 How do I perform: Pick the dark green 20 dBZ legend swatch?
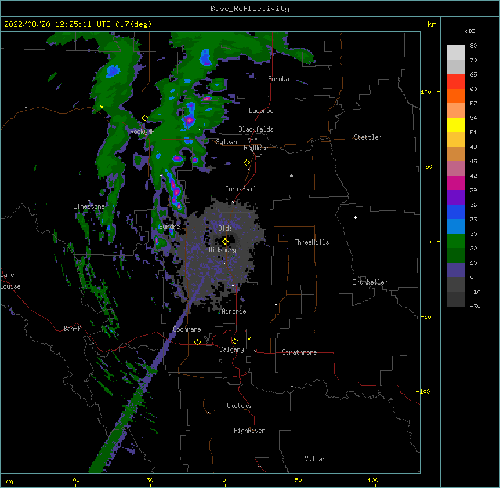(456, 256)
